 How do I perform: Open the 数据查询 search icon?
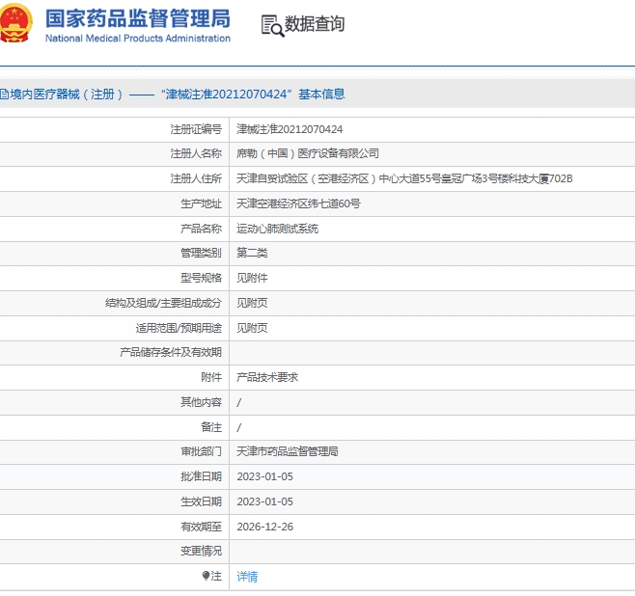point(272,26)
